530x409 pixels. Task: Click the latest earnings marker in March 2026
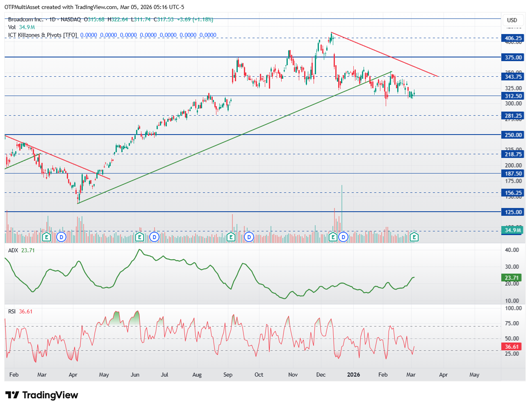point(414,237)
